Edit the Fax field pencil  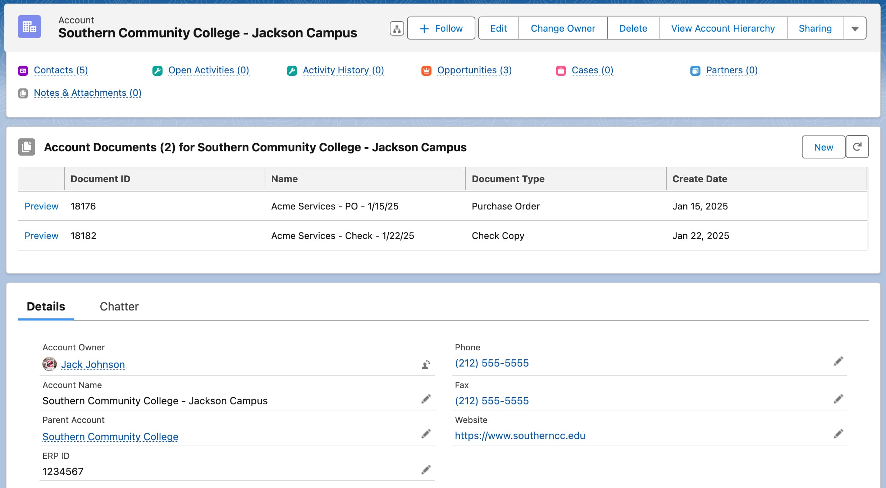pos(838,399)
